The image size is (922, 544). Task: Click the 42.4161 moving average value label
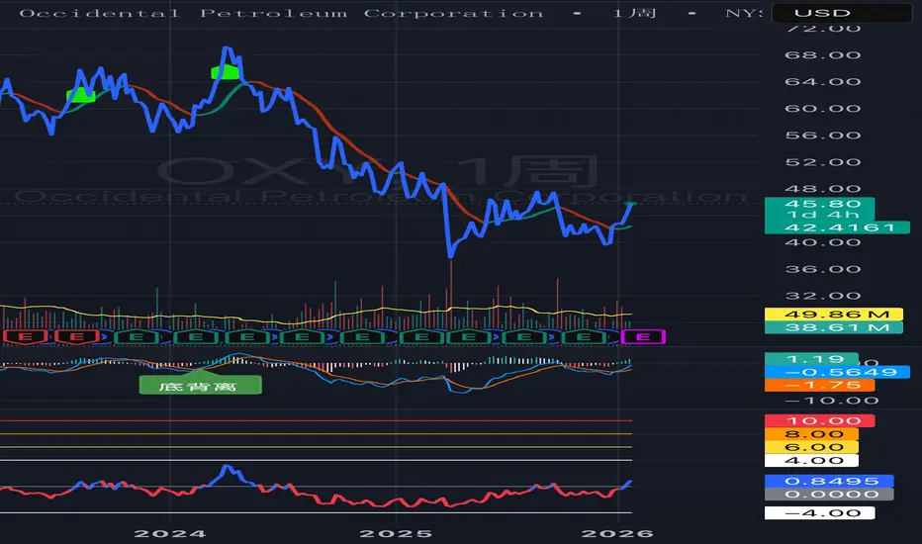(837, 227)
